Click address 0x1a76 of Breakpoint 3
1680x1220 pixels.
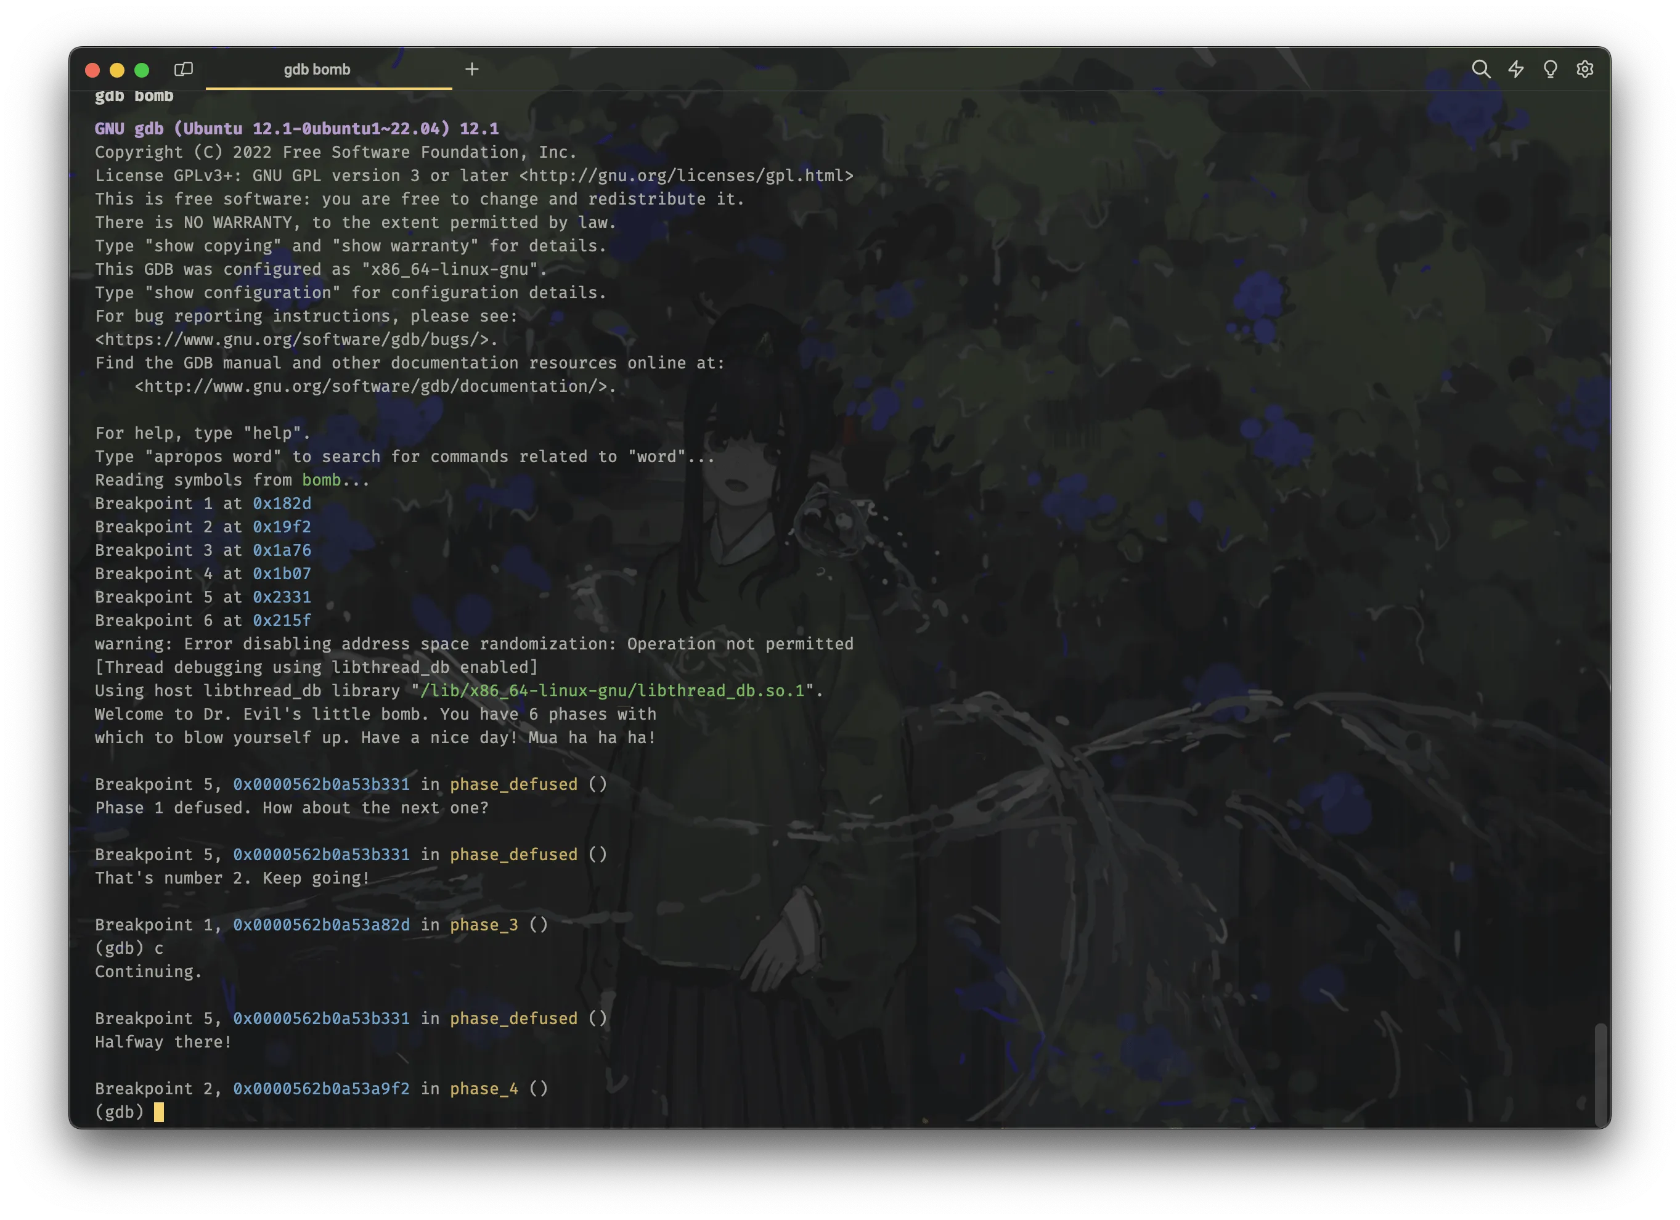click(x=282, y=550)
